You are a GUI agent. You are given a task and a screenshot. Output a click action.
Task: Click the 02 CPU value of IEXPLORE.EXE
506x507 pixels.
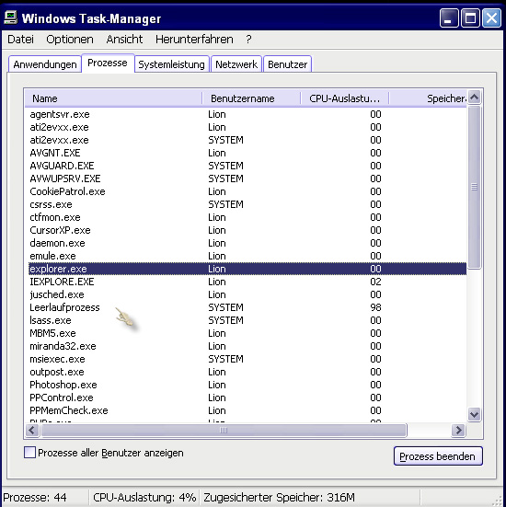375,282
